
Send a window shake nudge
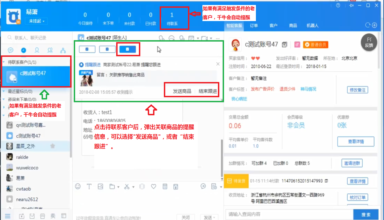tap(142, 186)
